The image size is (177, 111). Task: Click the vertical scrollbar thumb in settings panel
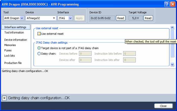coord(172,44)
